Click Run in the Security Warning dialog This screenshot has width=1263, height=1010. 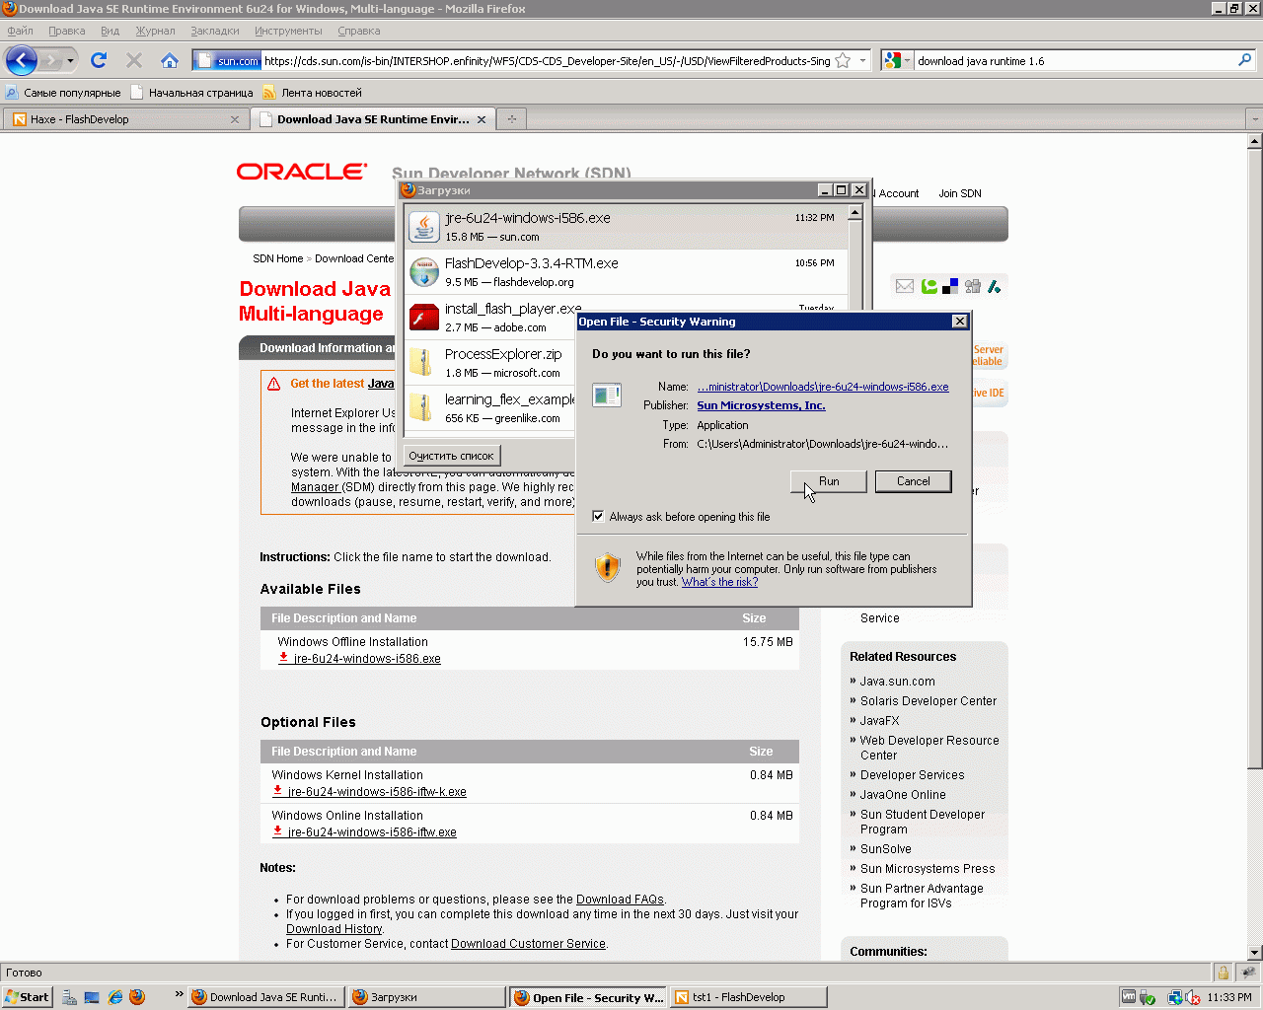pyautogui.click(x=829, y=481)
